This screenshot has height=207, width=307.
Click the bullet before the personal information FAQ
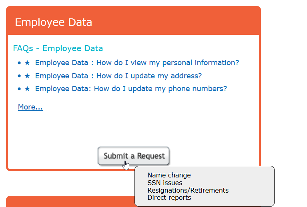point(19,63)
